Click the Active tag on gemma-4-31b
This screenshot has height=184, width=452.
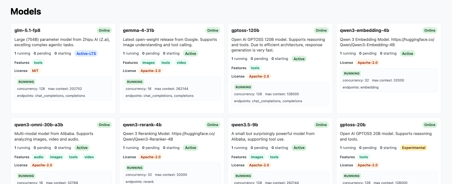click(x=190, y=53)
